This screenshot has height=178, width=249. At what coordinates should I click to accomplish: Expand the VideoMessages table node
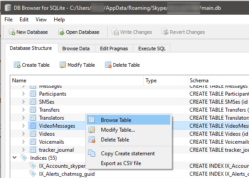(x=23, y=125)
